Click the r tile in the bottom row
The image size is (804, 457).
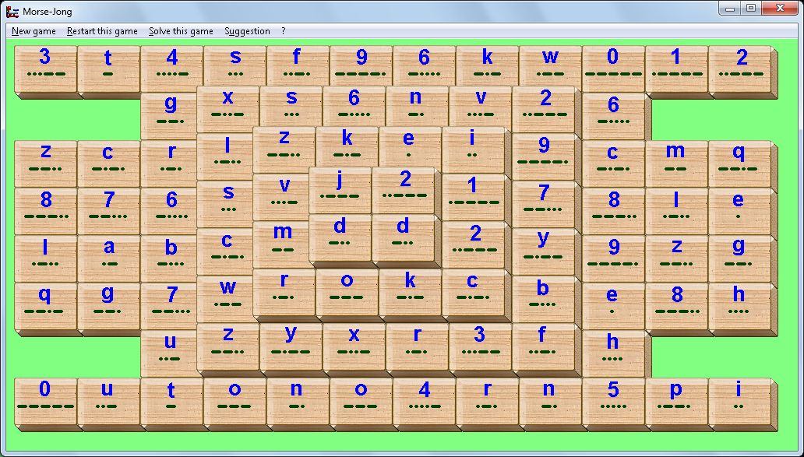pos(487,401)
